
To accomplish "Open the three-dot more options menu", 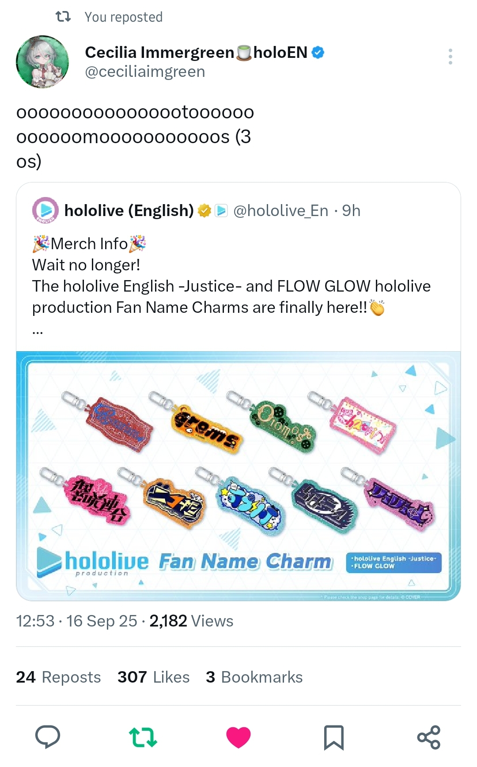I will [450, 57].
